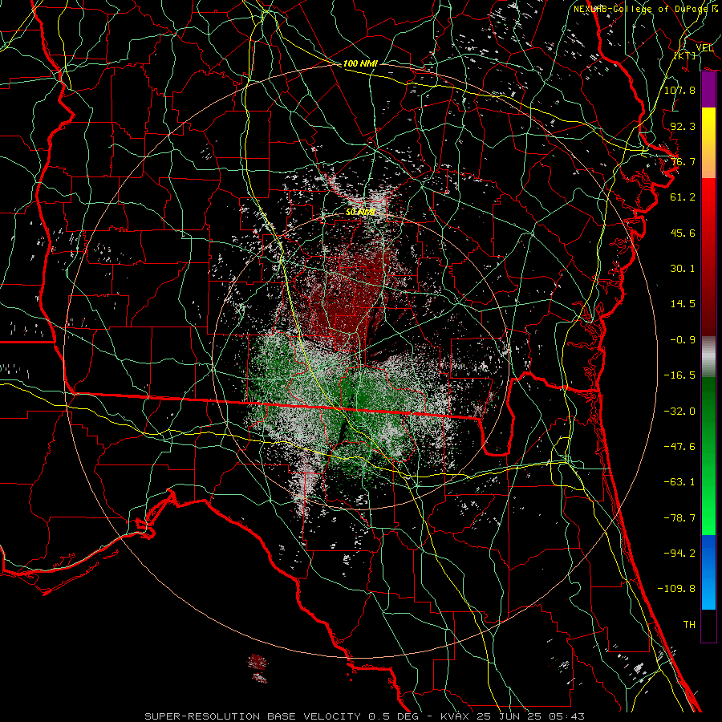Click the blue segment of the color bar
722x722 pixels.
[708, 572]
